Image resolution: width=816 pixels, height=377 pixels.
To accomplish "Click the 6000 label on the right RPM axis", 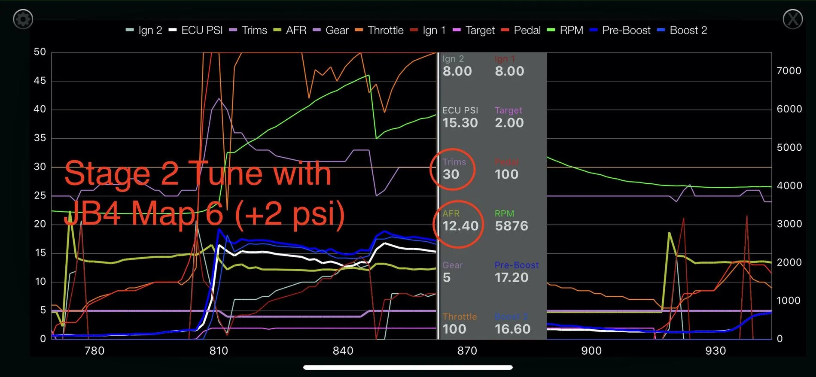I will (x=789, y=109).
